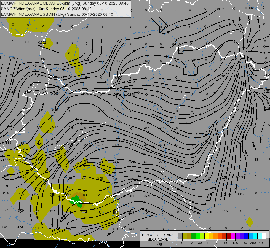Click the map value 33.4

(162, 145)
